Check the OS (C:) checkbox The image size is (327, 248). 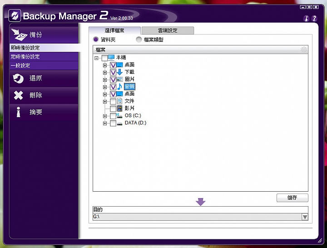113,116
